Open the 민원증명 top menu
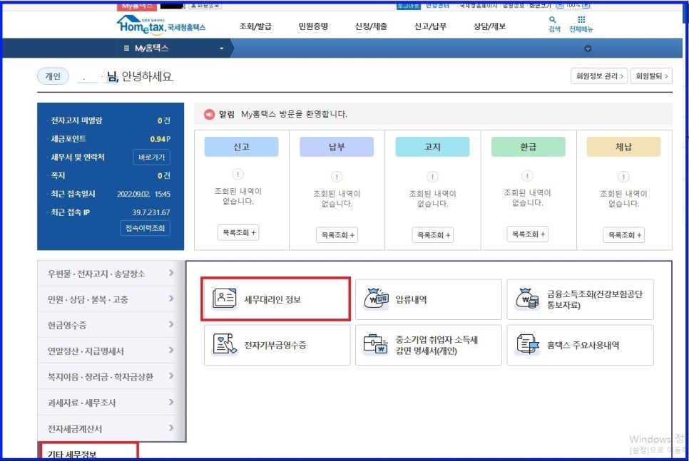This screenshot has width=689, height=461. click(x=313, y=26)
